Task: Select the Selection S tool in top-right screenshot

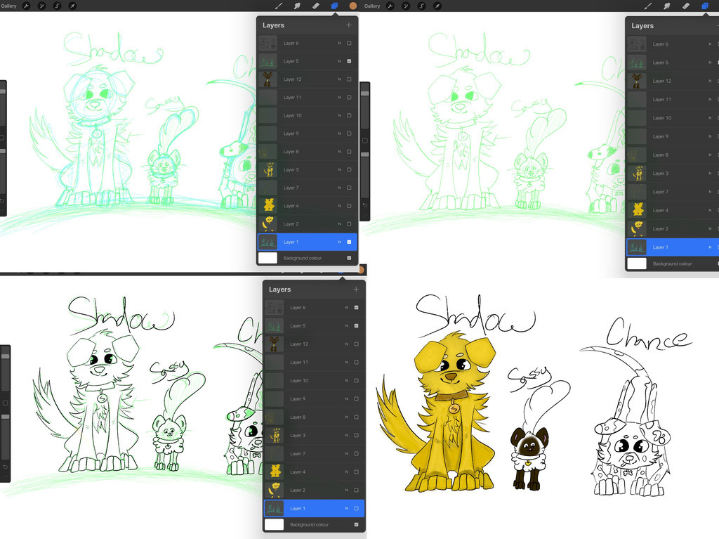Action: 421,6
